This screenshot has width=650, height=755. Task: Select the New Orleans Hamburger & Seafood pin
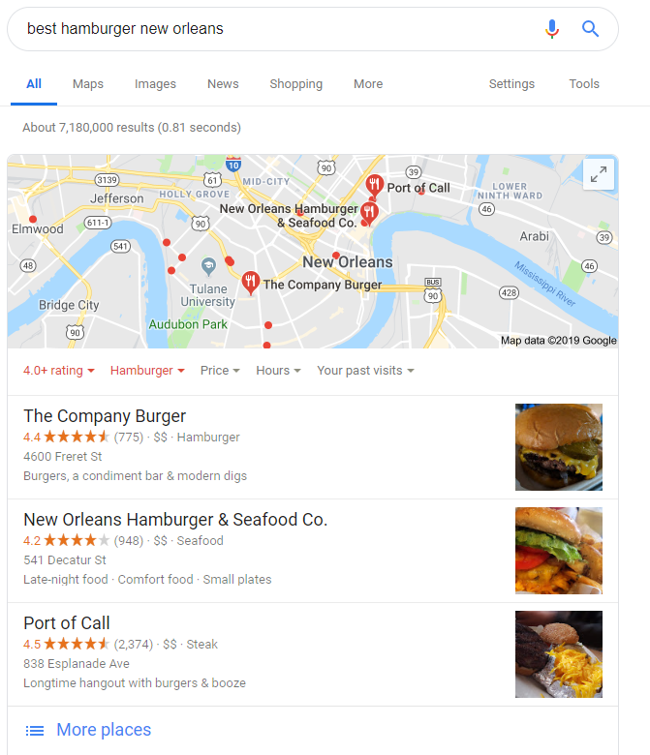369,213
